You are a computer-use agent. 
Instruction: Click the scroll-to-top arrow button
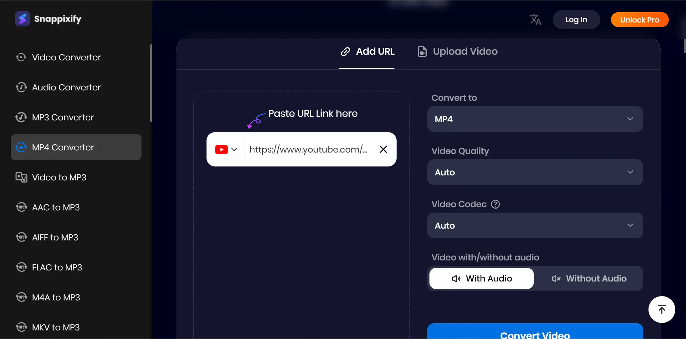coord(661,309)
